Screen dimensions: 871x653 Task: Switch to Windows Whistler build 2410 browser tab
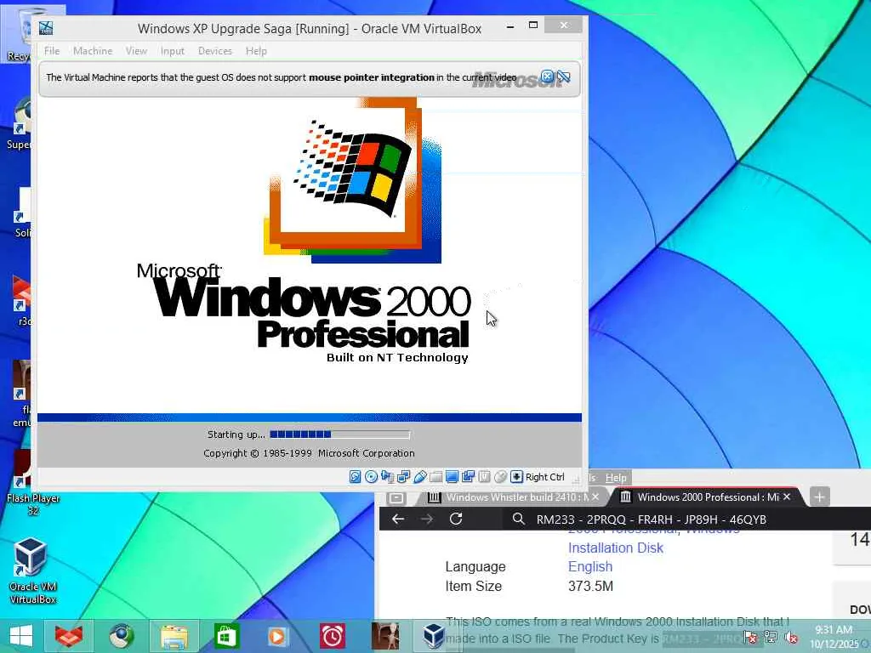(510, 497)
